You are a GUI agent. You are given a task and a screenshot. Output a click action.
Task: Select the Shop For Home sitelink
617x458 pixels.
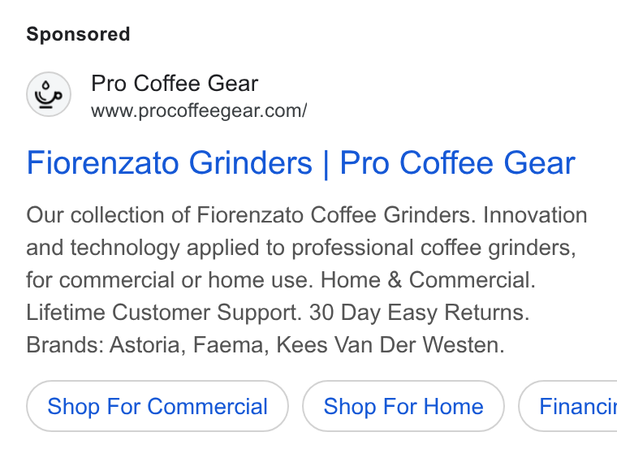403,406
